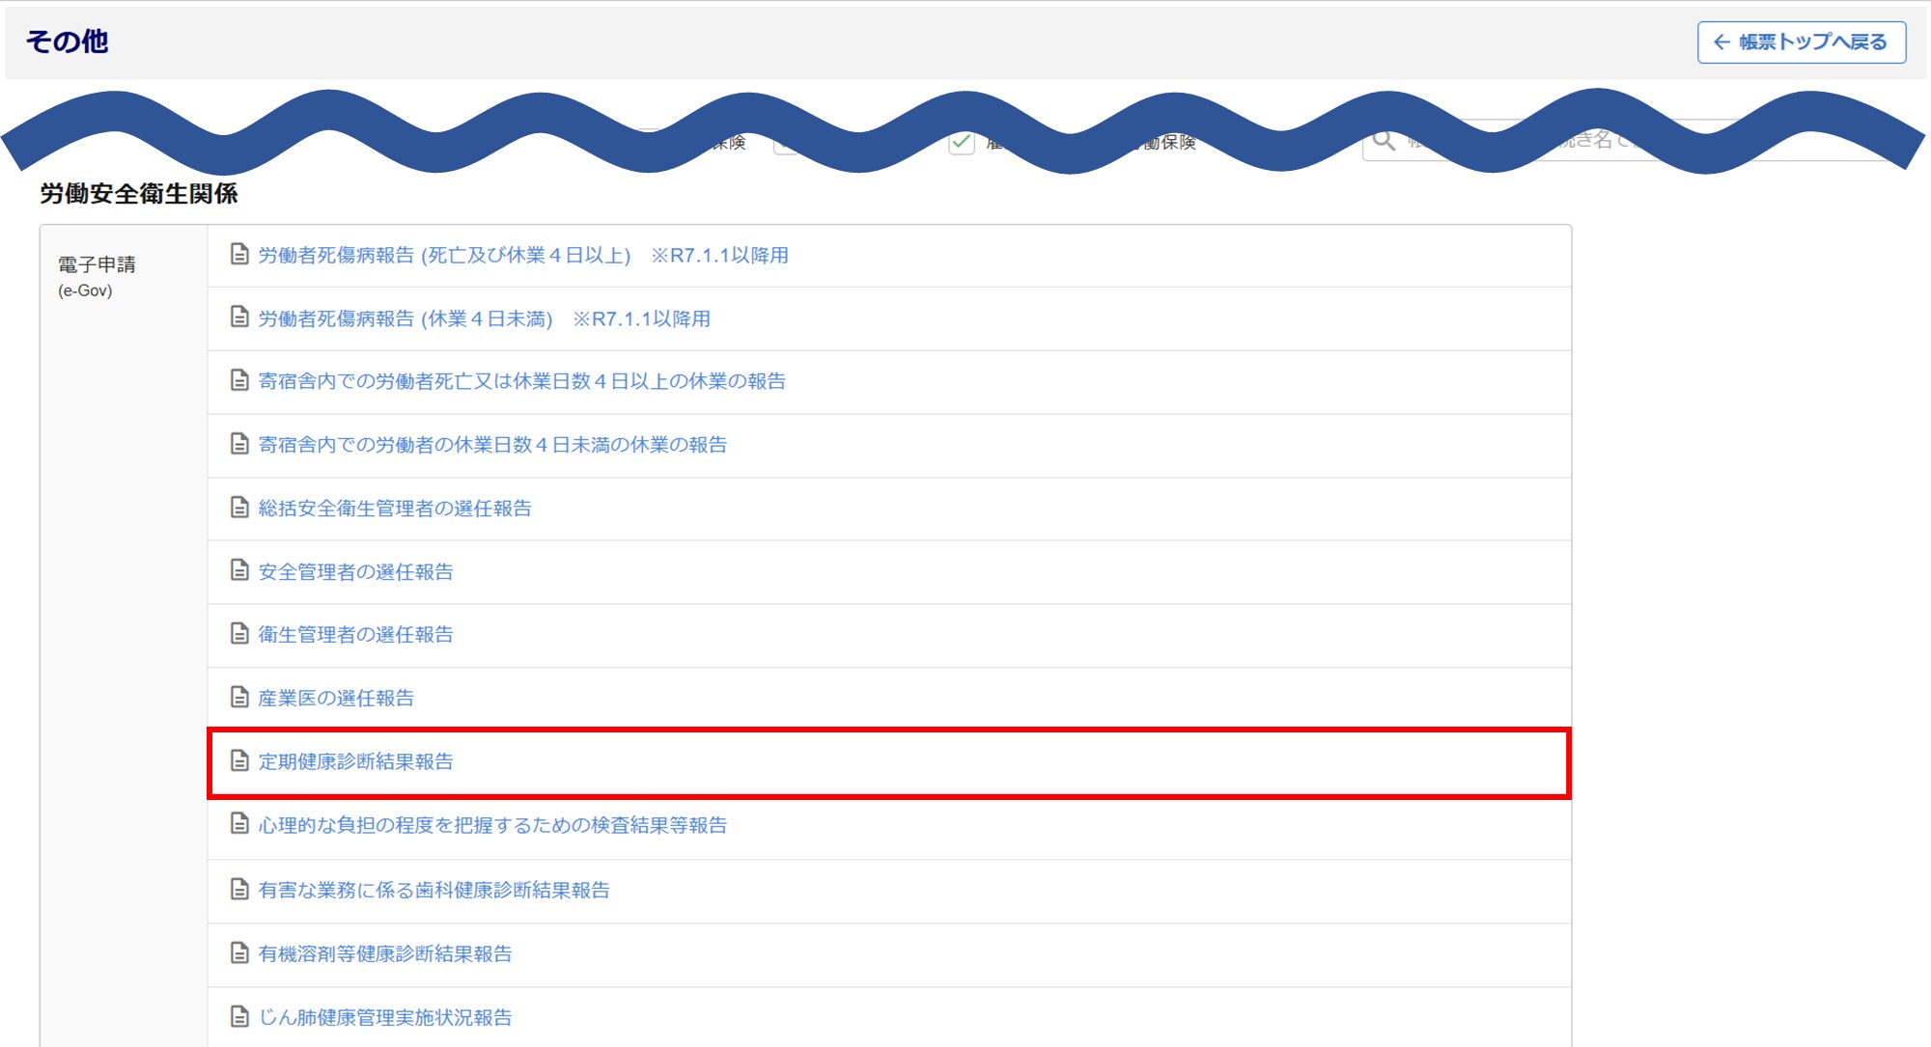Click document icon beside じん肺健康管理実施状況報告
The width and height of the screenshot is (1931, 1047).
point(239,1017)
